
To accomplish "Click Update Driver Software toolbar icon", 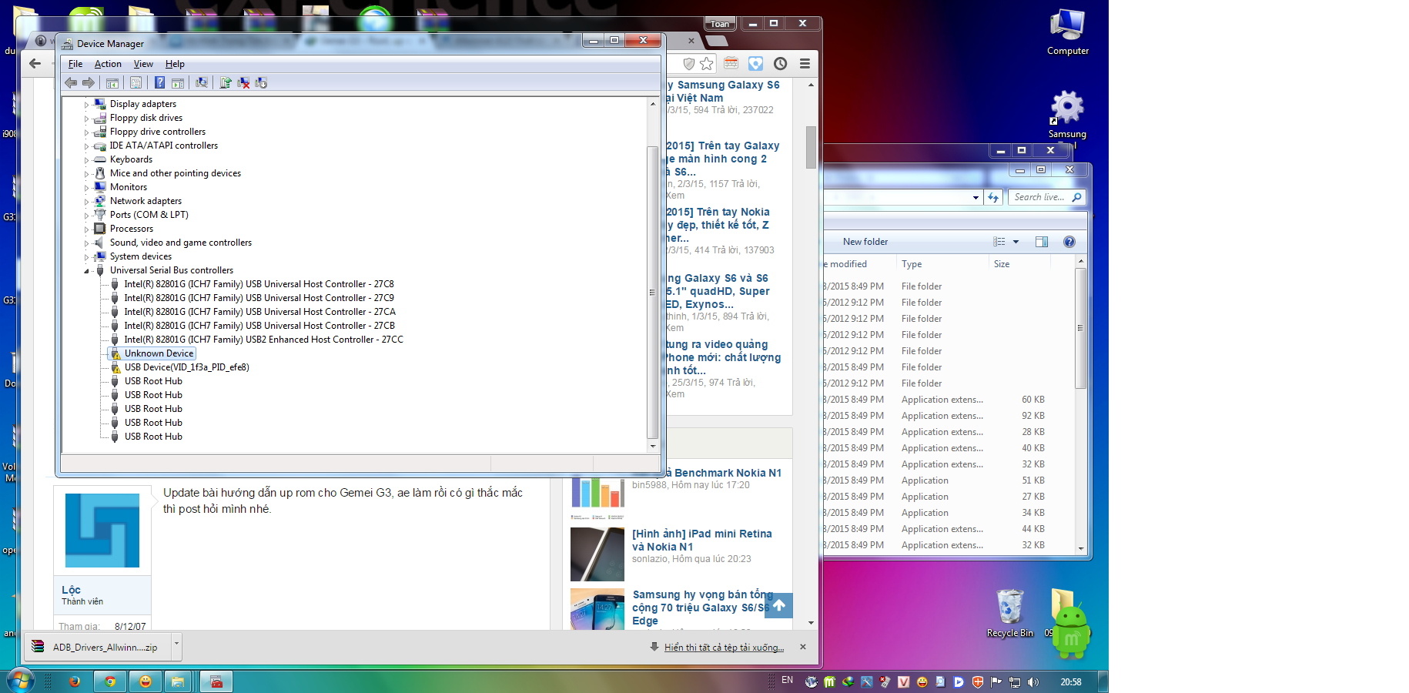I will point(226,82).
